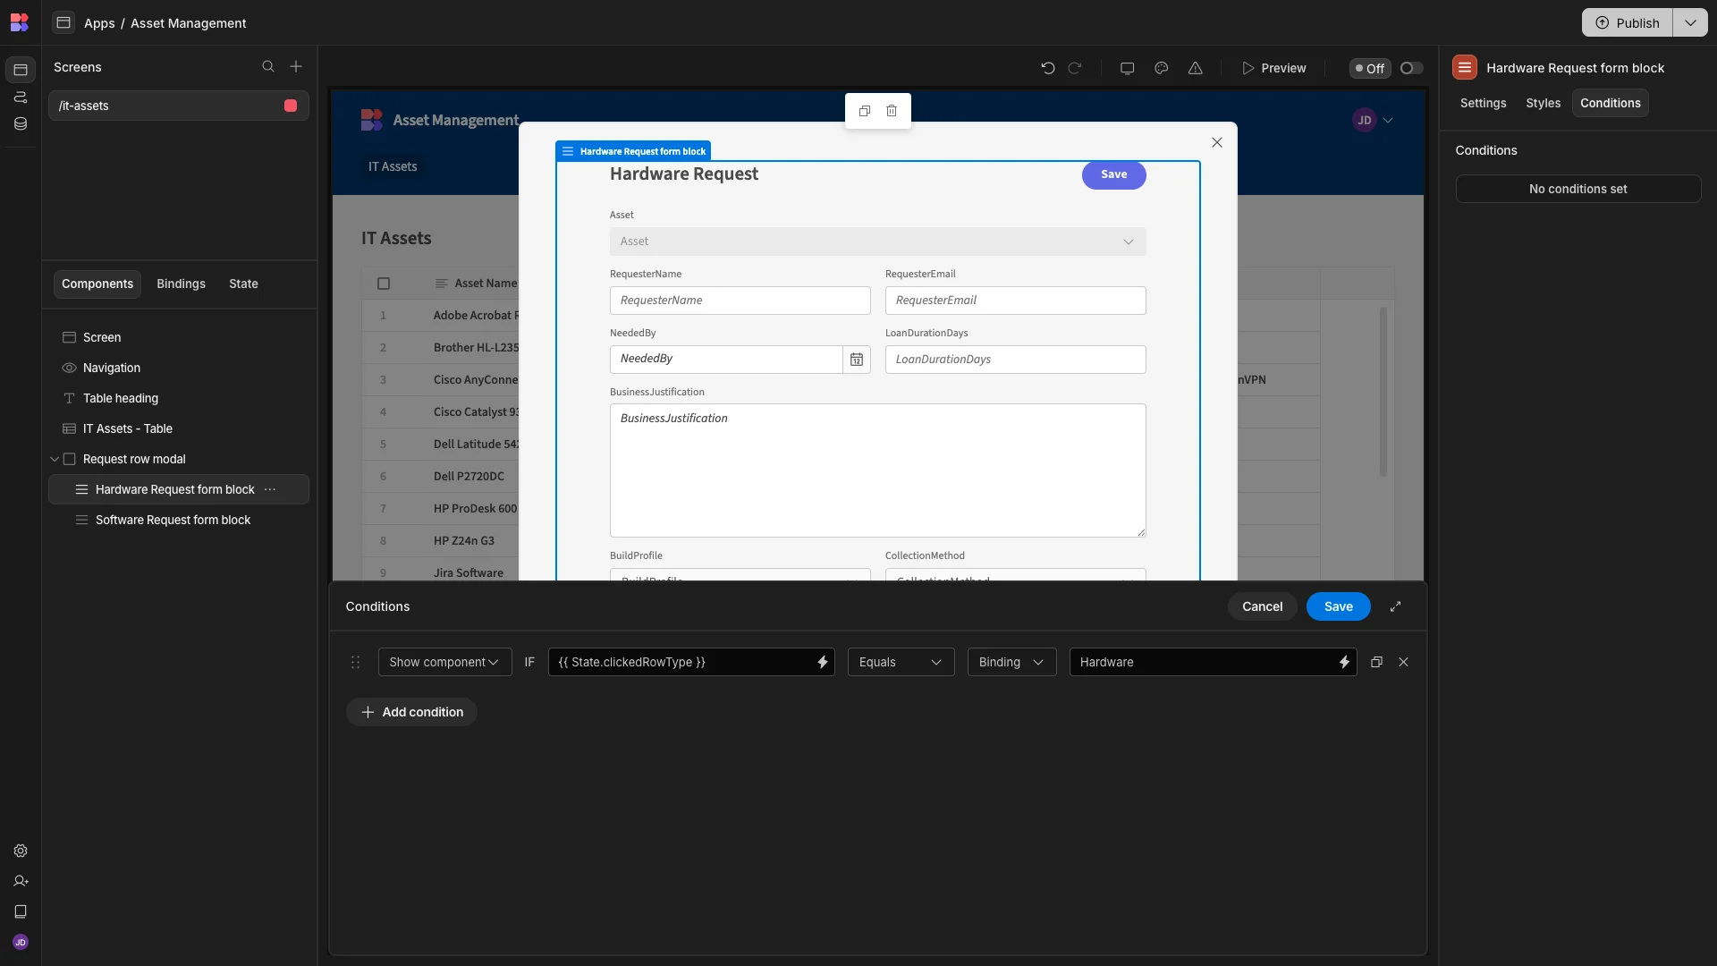Redo the last change
Viewport: 1717px width, 966px height.
[x=1075, y=68]
